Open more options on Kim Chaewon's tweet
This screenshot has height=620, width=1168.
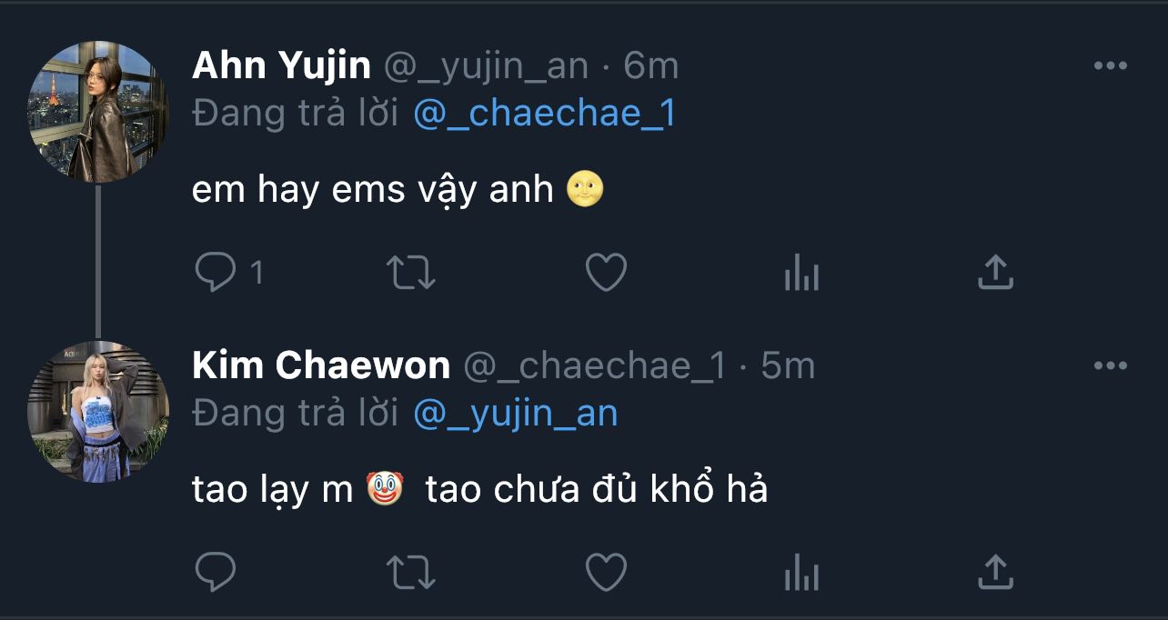pos(1111,365)
